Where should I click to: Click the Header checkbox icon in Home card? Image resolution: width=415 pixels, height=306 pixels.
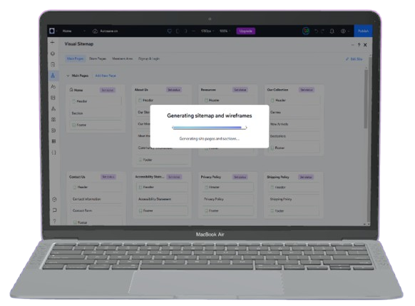click(74, 101)
